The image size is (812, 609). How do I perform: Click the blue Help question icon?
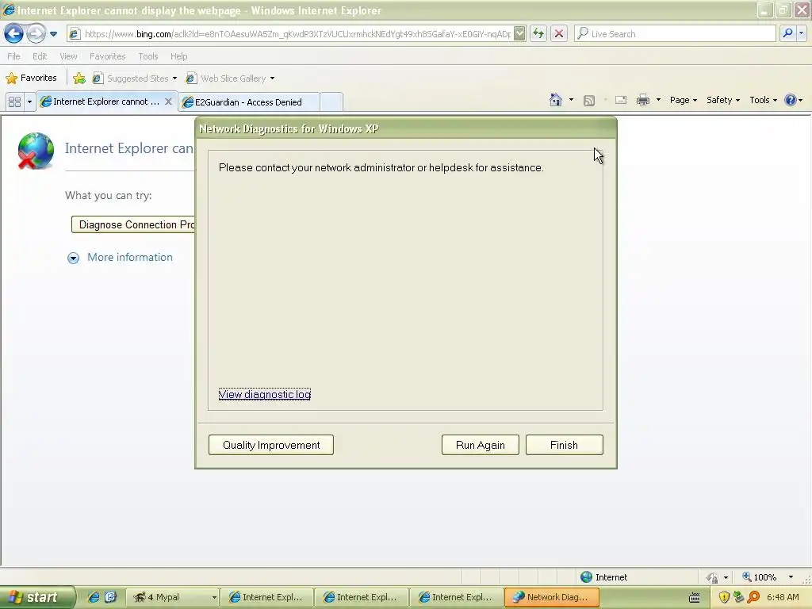click(791, 100)
